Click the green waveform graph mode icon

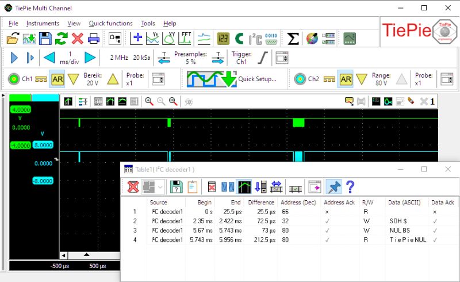[x=388, y=102]
